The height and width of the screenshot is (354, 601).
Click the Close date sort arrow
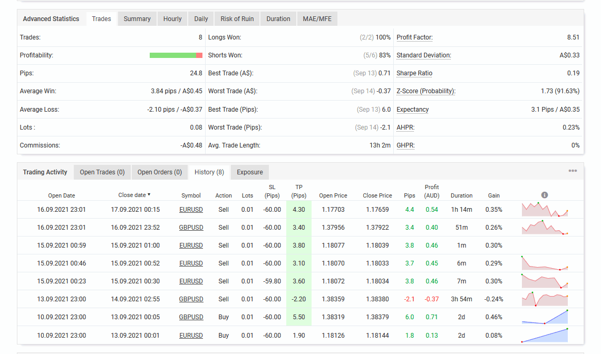149,194
